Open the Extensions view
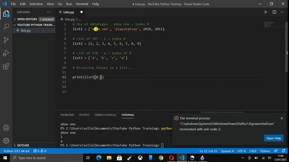This screenshot has width=289, height=162. (6, 66)
